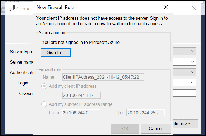Click the firewall rule Name field

(103, 77)
